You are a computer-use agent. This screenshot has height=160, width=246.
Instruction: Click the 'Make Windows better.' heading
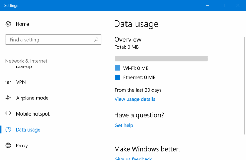(147, 149)
